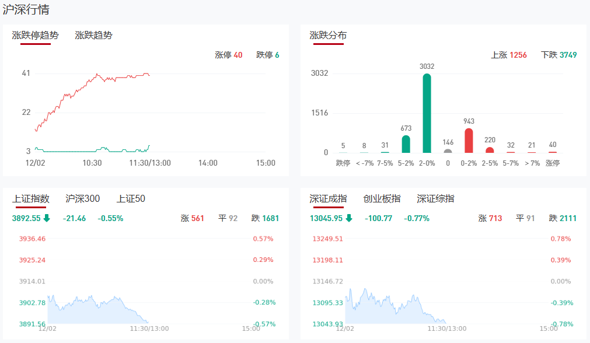This screenshot has width=590, height=343.
Task: Click the 上涨 1256 count label
Action: tap(509, 55)
